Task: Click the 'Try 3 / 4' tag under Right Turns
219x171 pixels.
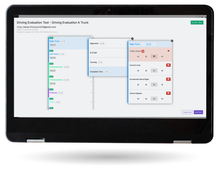Action: (x=53, y=45)
